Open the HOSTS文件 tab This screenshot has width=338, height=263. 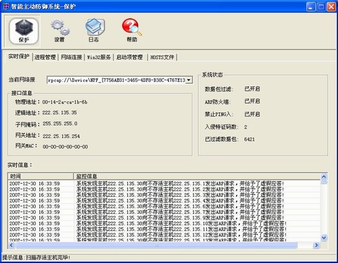click(162, 57)
